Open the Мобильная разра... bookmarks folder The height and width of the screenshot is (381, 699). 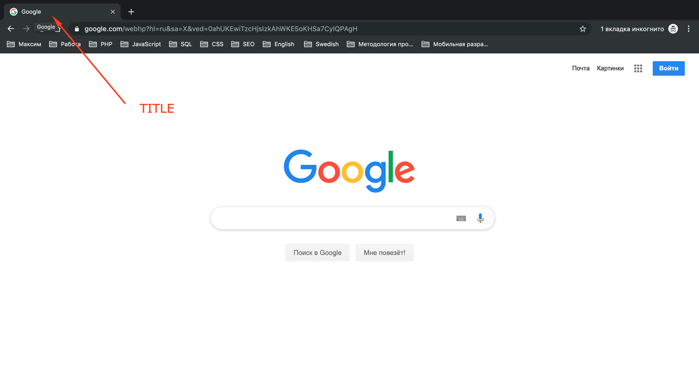coord(455,44)
